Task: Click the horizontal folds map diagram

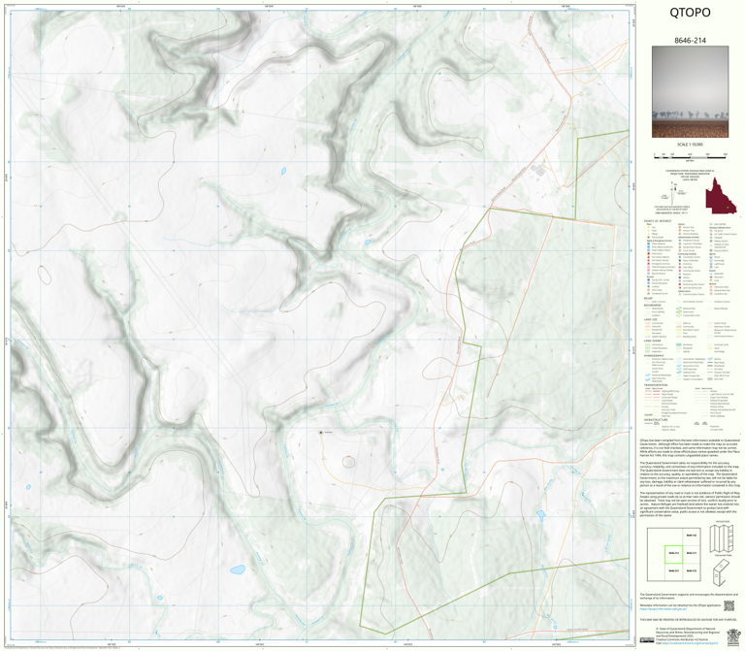Action: click(x=722, y=538)
